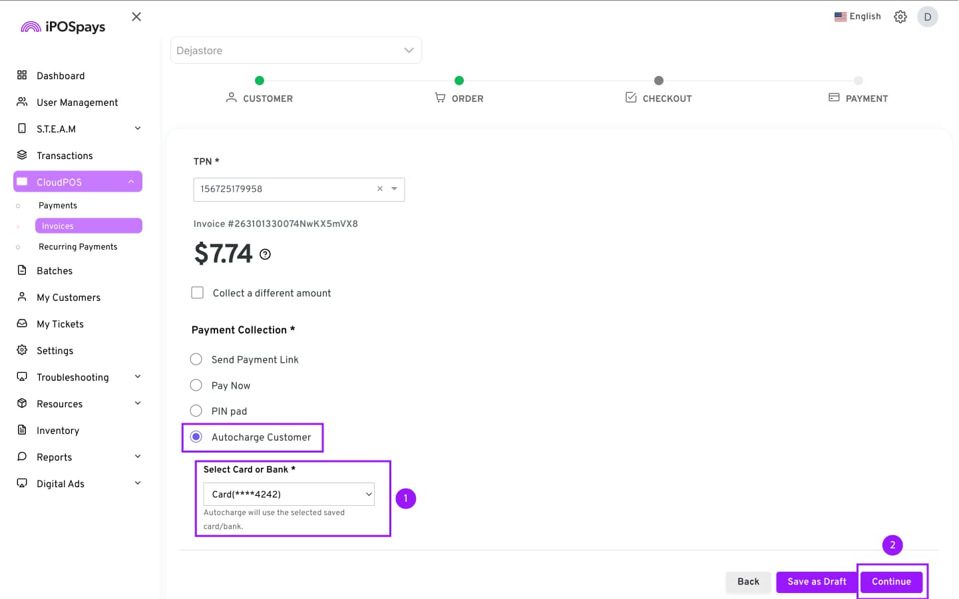Choose the Pay Now radio button
This screenshot has height=599, width=959.
[x=196, y=385]
